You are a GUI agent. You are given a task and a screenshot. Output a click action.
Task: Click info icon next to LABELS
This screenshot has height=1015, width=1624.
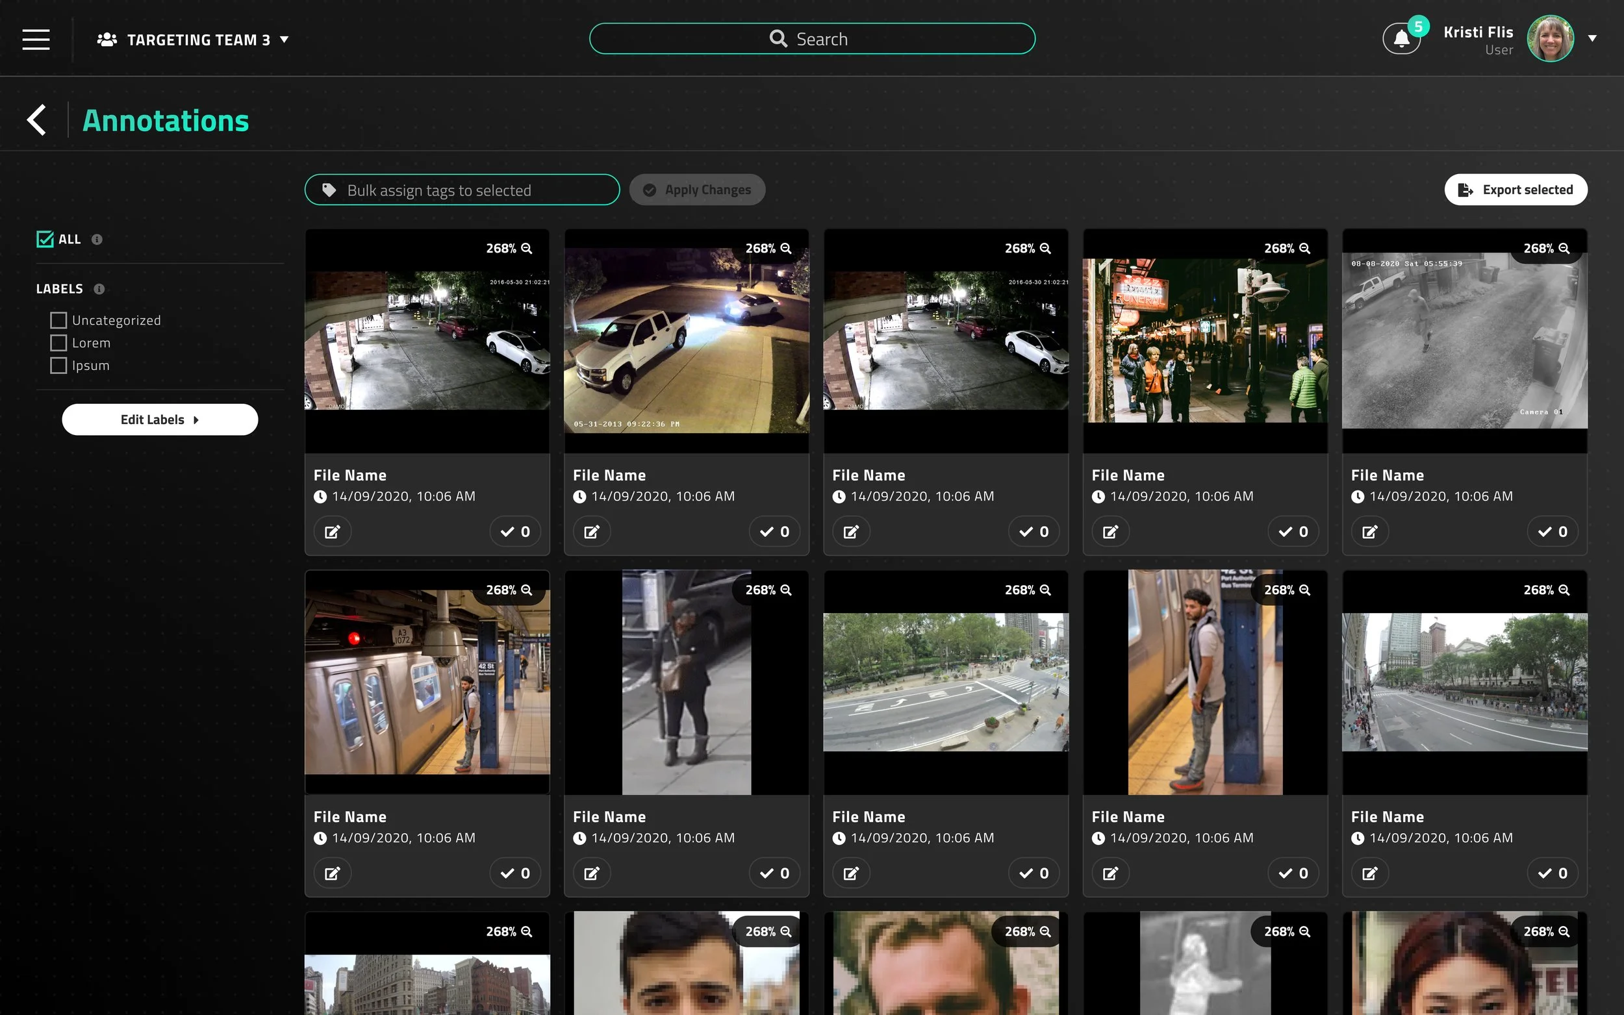tap(99, 290)
